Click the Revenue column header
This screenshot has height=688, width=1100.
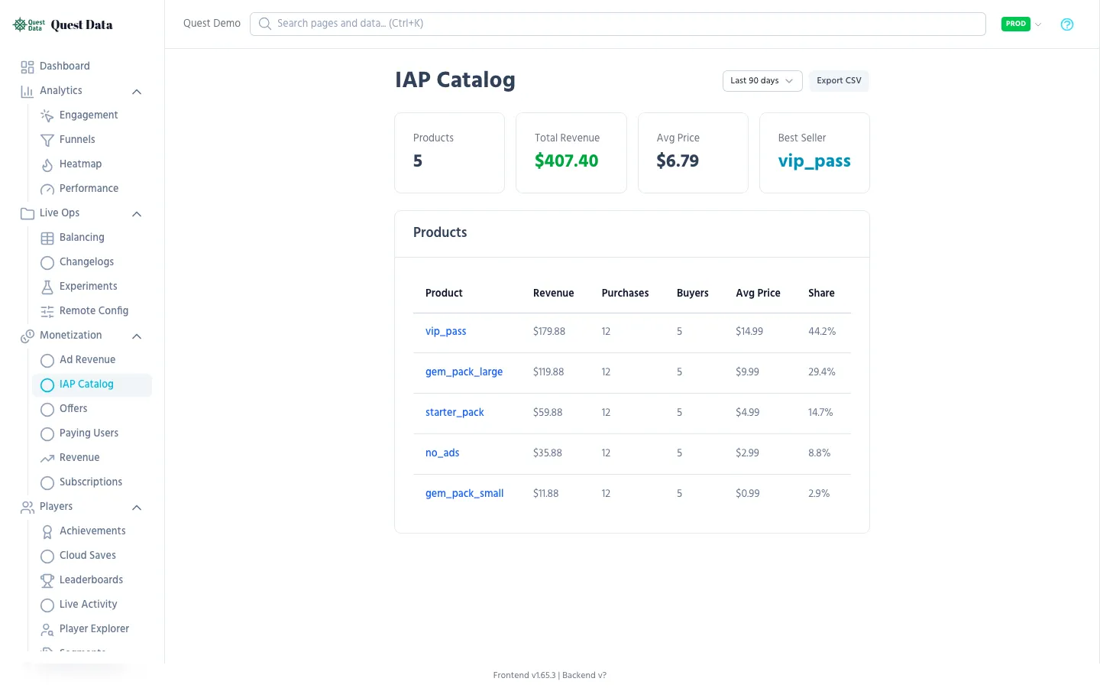tap(553, 294)
